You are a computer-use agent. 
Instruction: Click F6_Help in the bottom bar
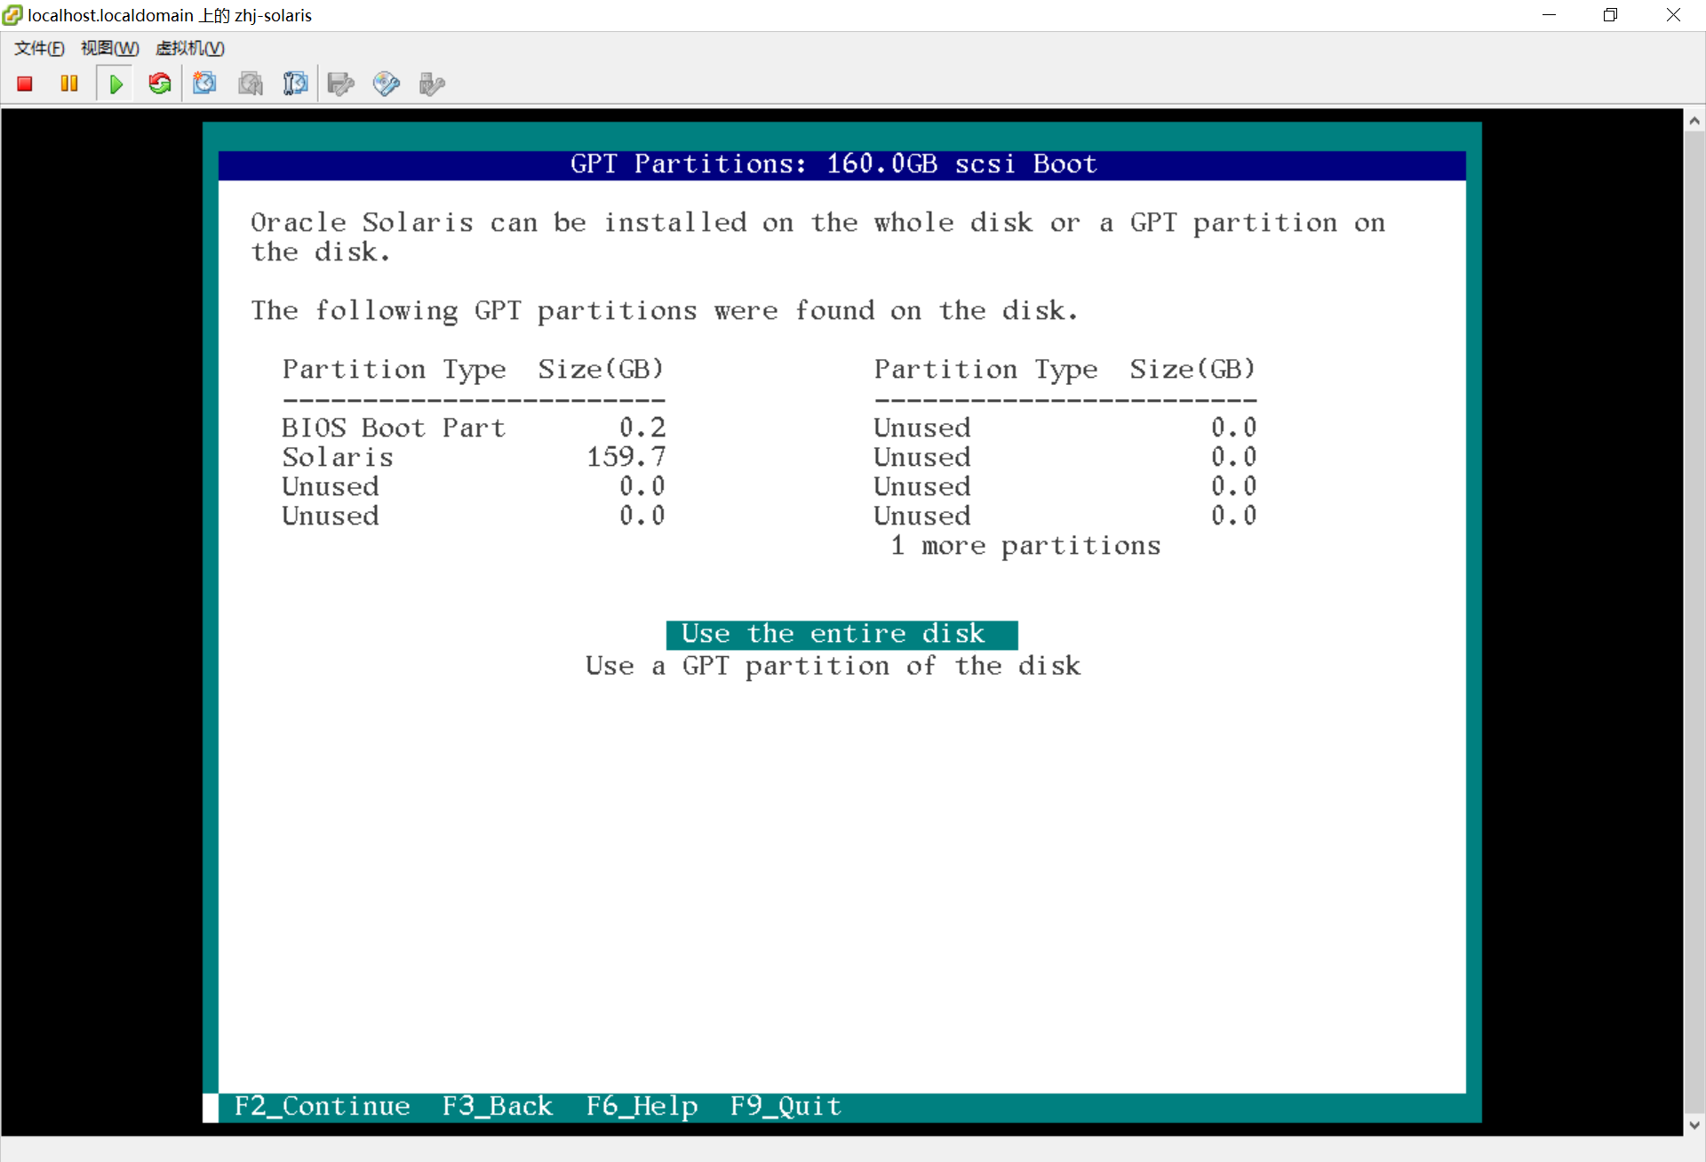642,1106
